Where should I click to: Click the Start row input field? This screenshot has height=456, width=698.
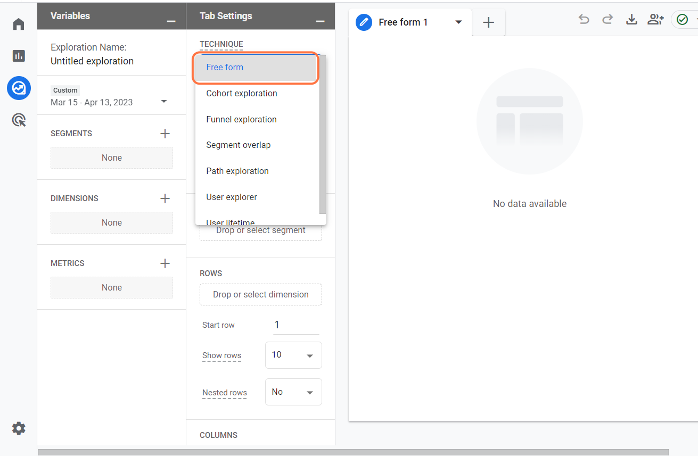(295, 325)
